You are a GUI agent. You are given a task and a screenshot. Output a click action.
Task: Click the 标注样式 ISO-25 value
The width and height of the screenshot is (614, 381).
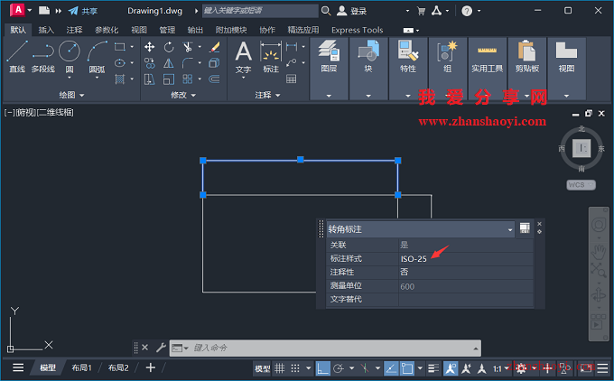pyautogui.click(x=414, y=259)
